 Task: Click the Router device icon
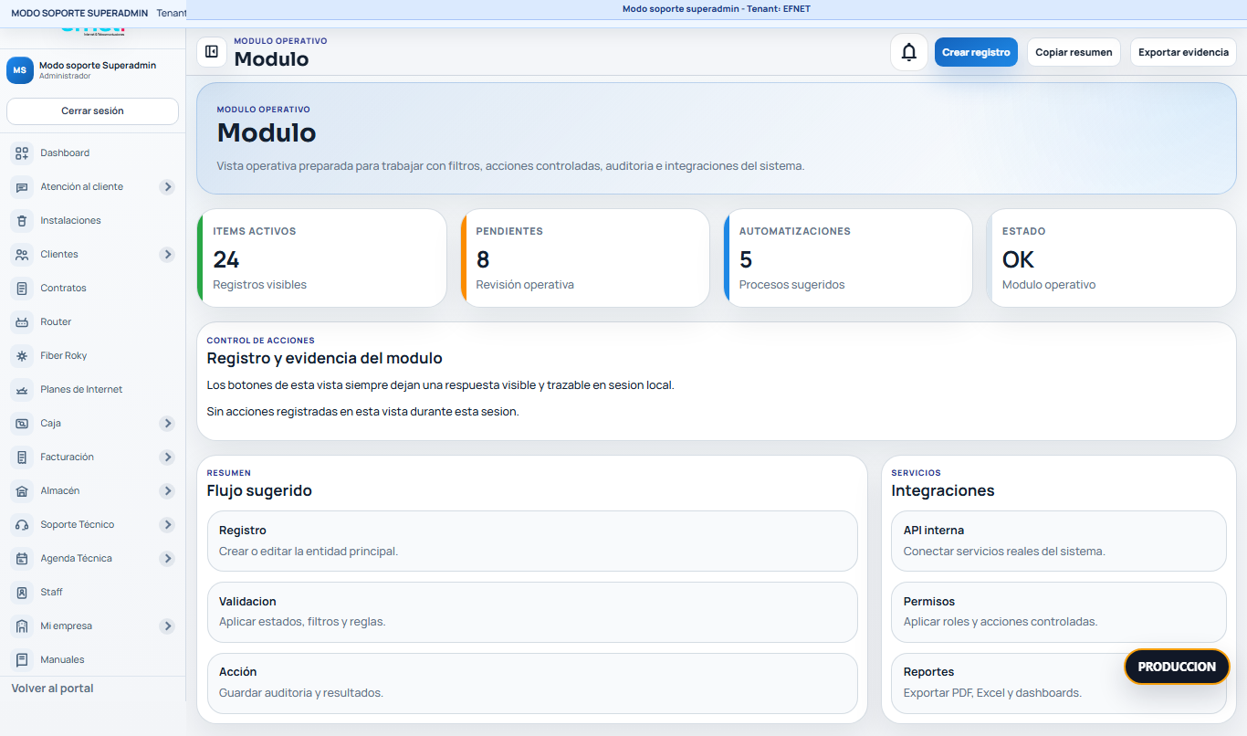tap(23, 322)
